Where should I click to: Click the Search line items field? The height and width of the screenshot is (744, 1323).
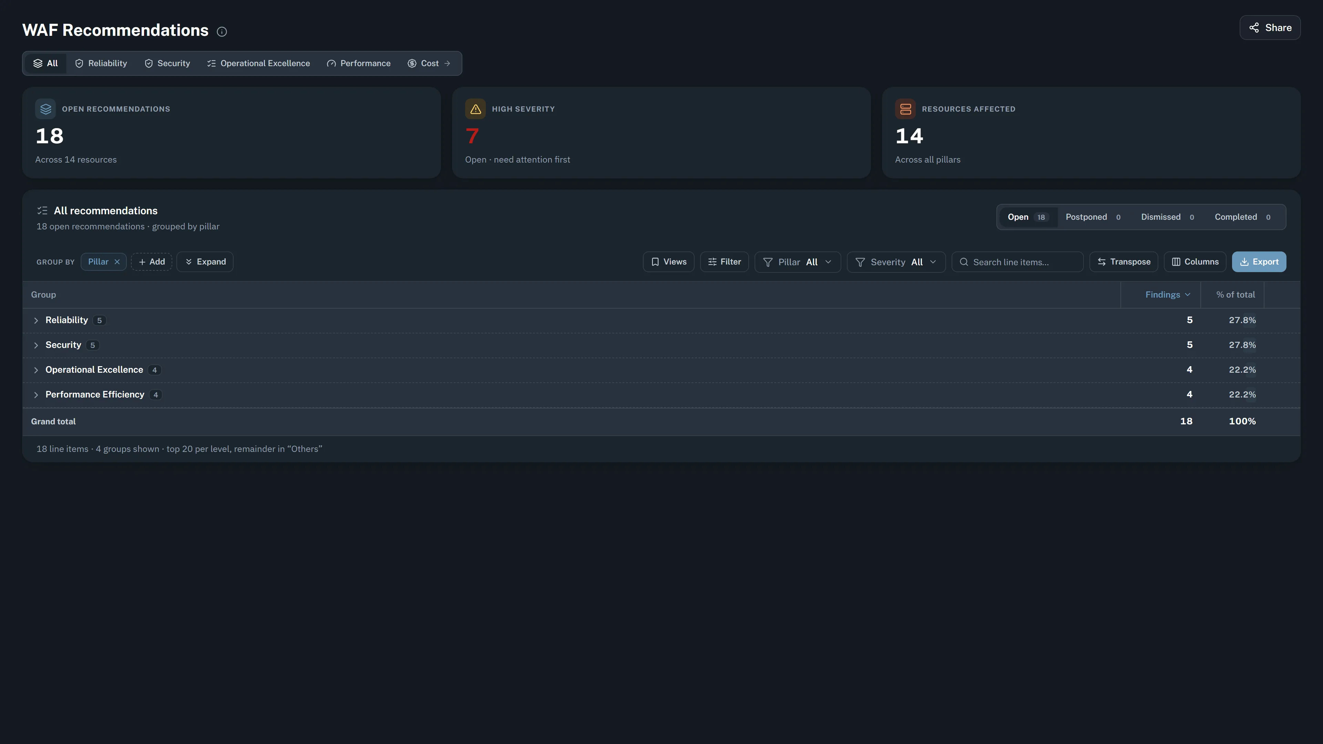click(1017, 262)
